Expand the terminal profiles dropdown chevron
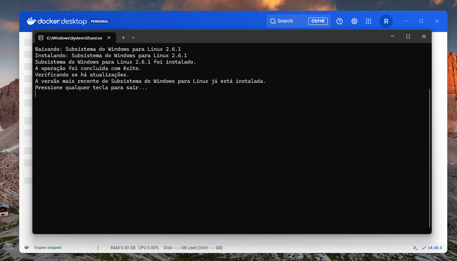 (133, 37)
